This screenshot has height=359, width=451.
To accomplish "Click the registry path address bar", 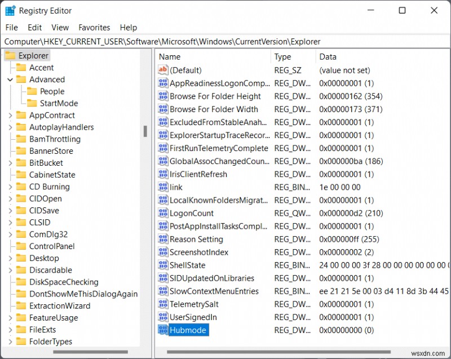I will 225,42.
